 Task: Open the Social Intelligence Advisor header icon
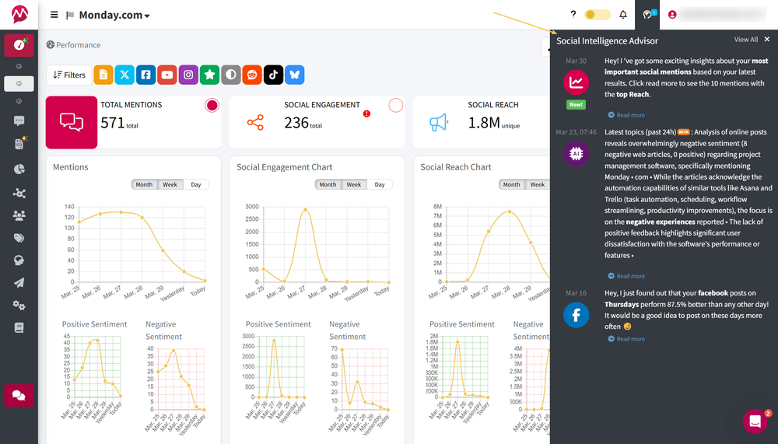pos(647,15)
